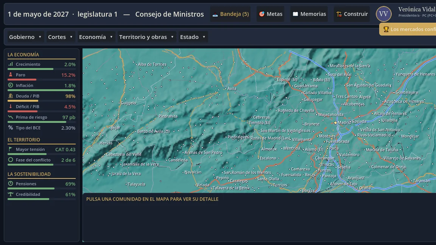
Task: Click the Construir crane icon
Action: (x=339, y=14)
